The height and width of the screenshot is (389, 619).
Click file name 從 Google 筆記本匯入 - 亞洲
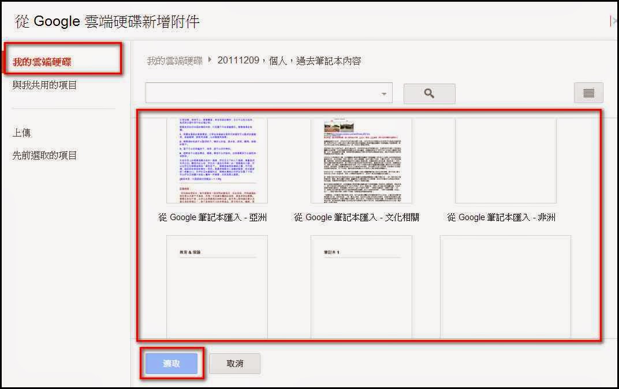click(212, 217)
